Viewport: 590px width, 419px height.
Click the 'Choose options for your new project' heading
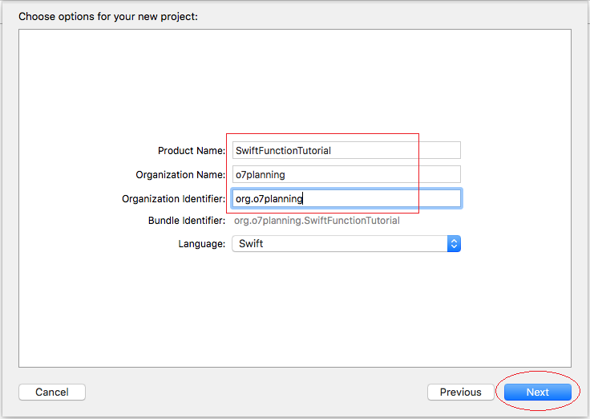point(108,17)
